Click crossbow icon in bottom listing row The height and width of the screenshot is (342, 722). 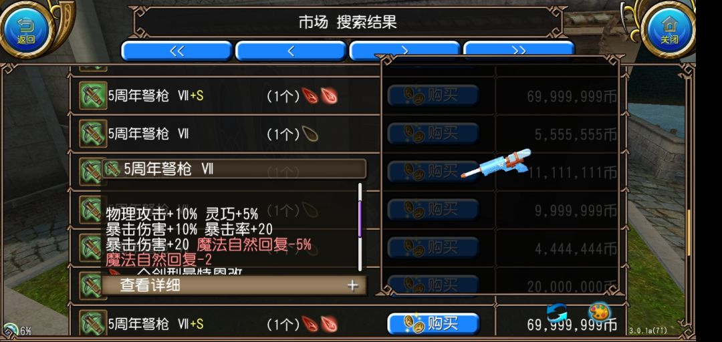coord(93,323)
